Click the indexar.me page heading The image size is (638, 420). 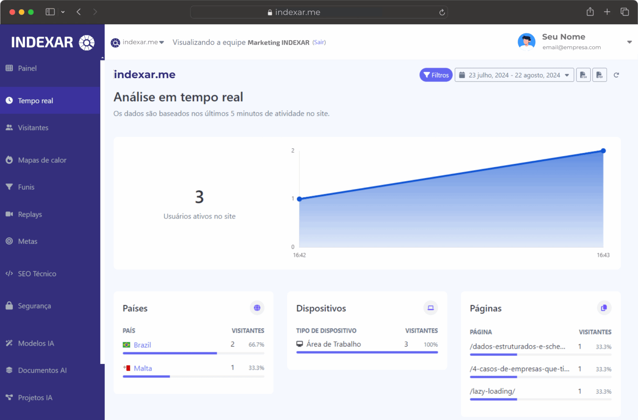pyautogui.click(x=144, y=75)
